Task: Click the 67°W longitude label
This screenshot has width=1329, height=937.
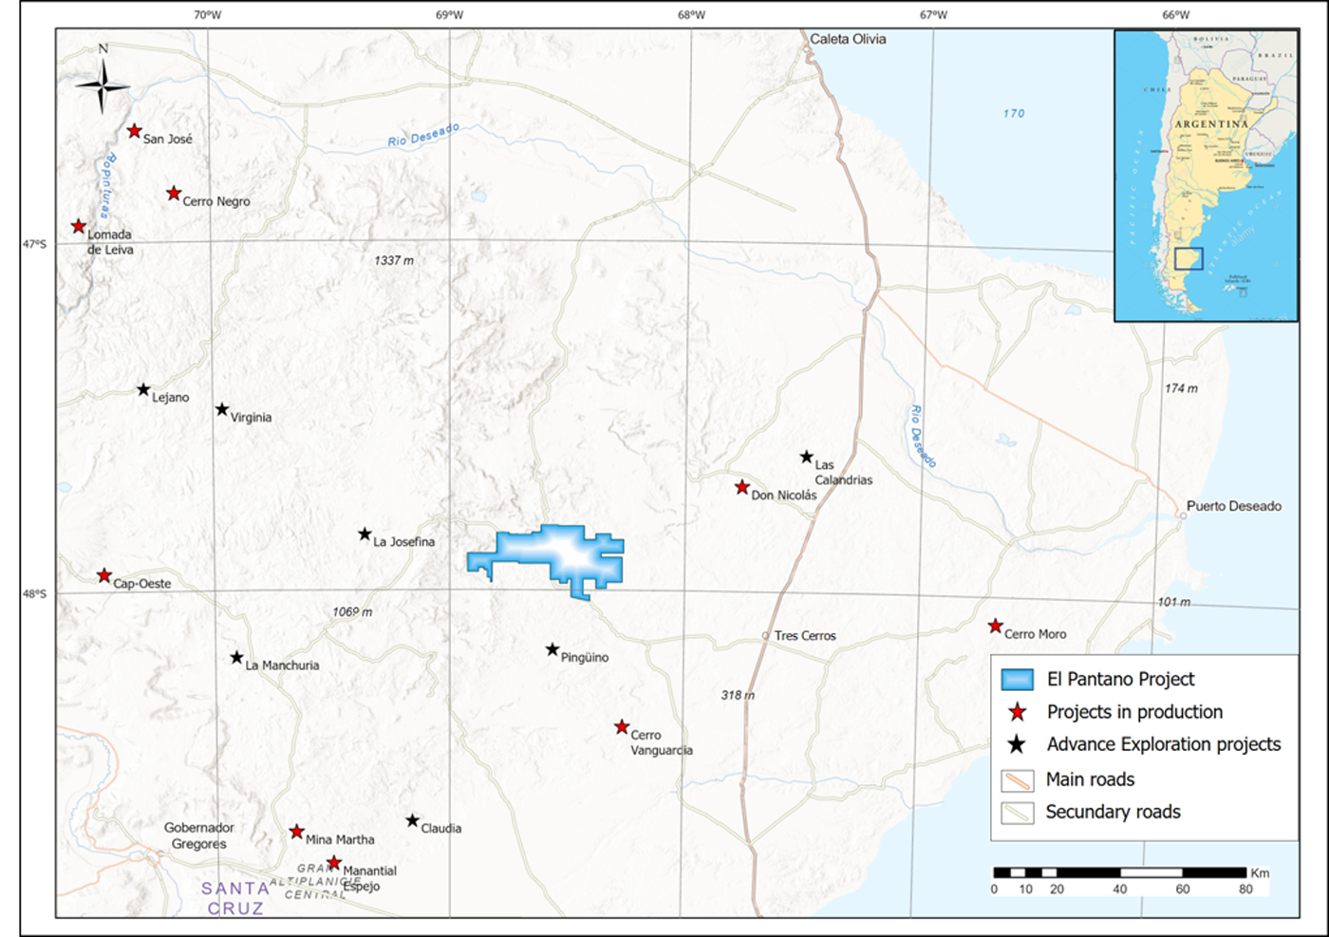Action: coord(933,15)
